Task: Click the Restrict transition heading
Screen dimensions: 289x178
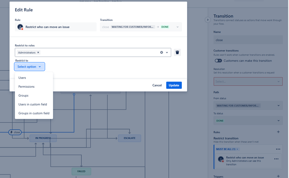Action: tap(226, 138)
